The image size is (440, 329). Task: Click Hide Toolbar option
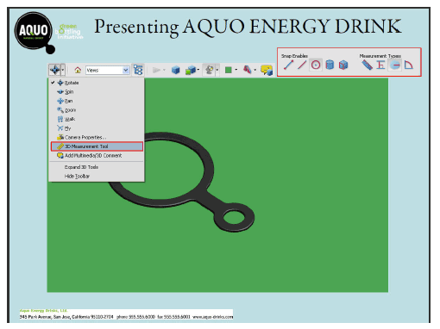click(x=77, y=176)
